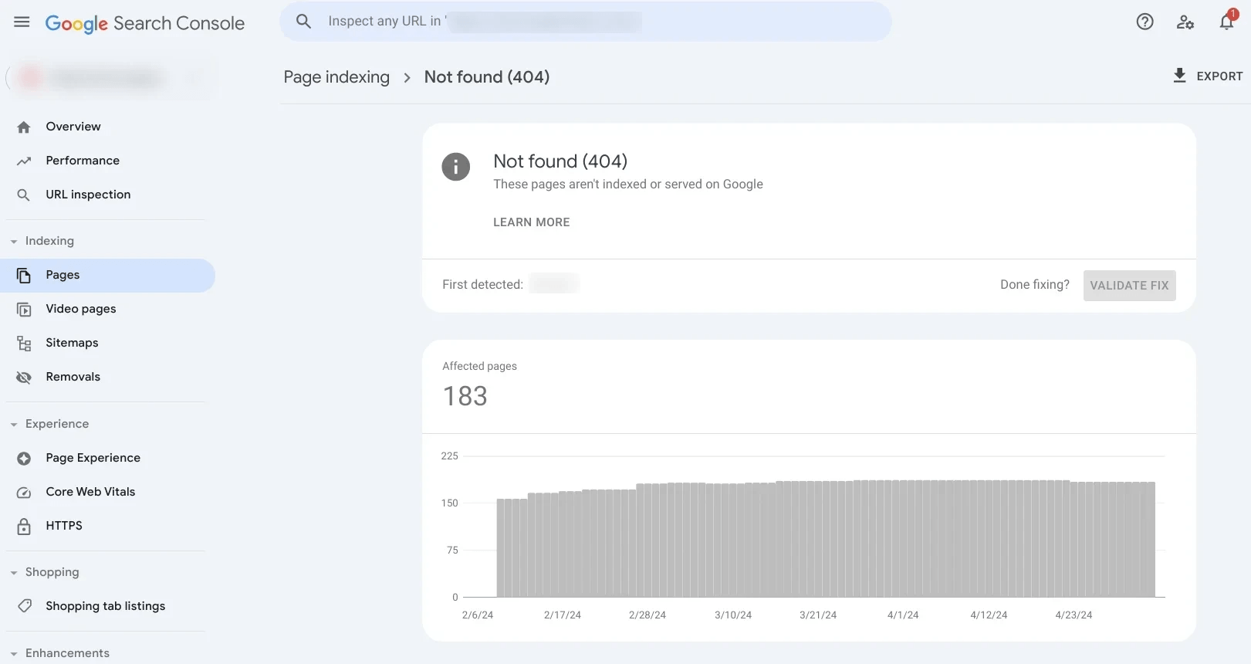Image resolution: width=1251 pixels, height=664 pixels.
Task: Open the HTTPS report
Action: 64,526
